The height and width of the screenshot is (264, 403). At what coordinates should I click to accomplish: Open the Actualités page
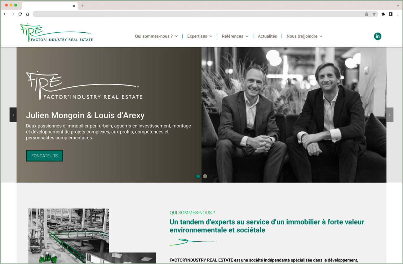coord(267,36)
